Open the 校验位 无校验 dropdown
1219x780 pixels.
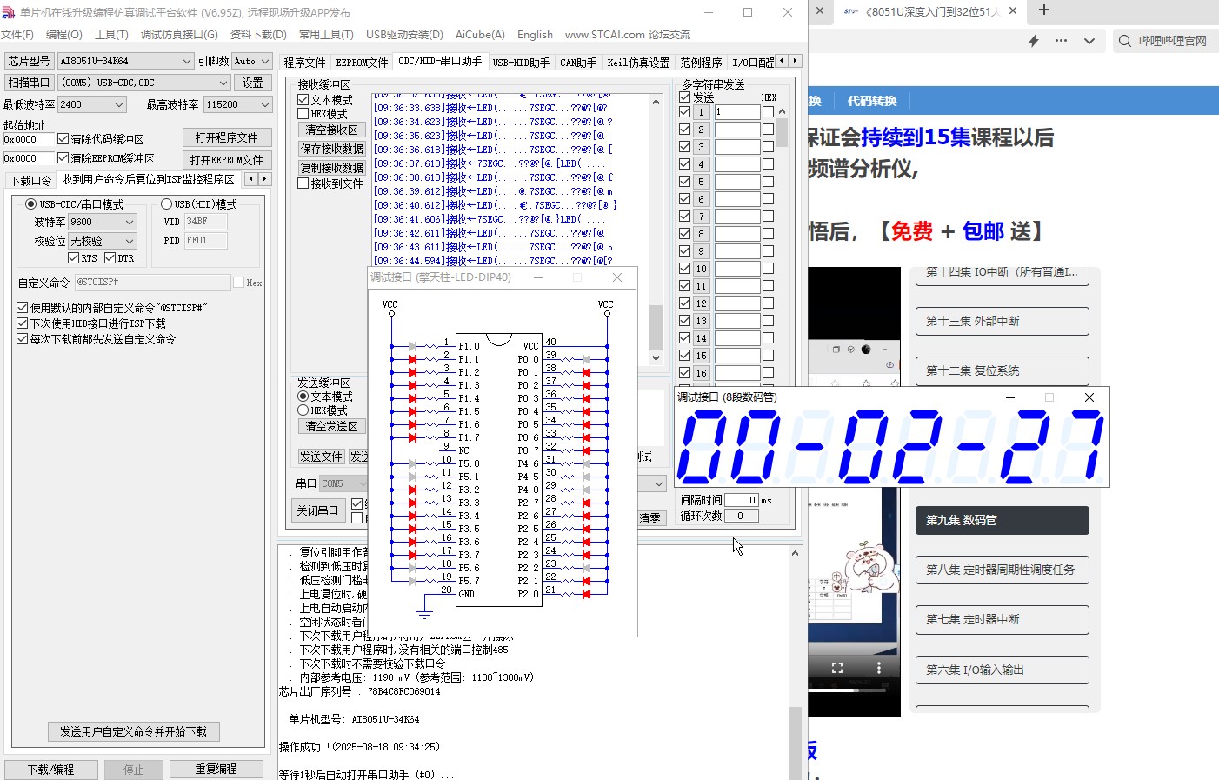click(103, 241)
